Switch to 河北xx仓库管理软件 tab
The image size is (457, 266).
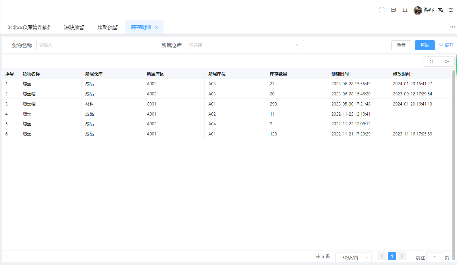tap(30, 27)
